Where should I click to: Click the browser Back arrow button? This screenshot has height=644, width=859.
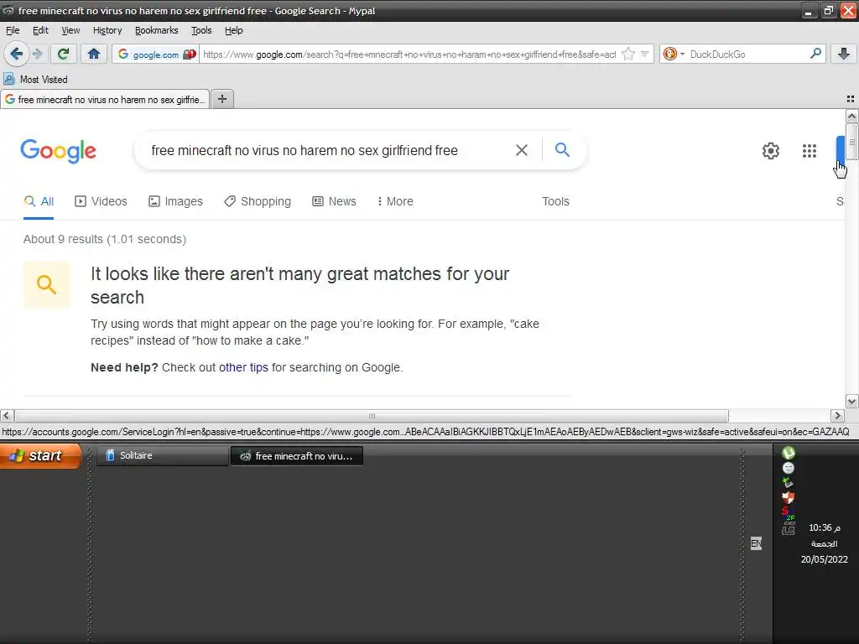tap(17, 54)
